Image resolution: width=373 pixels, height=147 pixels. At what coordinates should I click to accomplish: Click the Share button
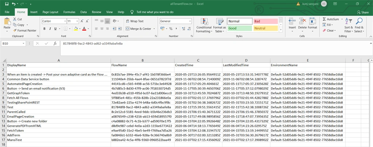pyautogui.click(x=363, y=12)
